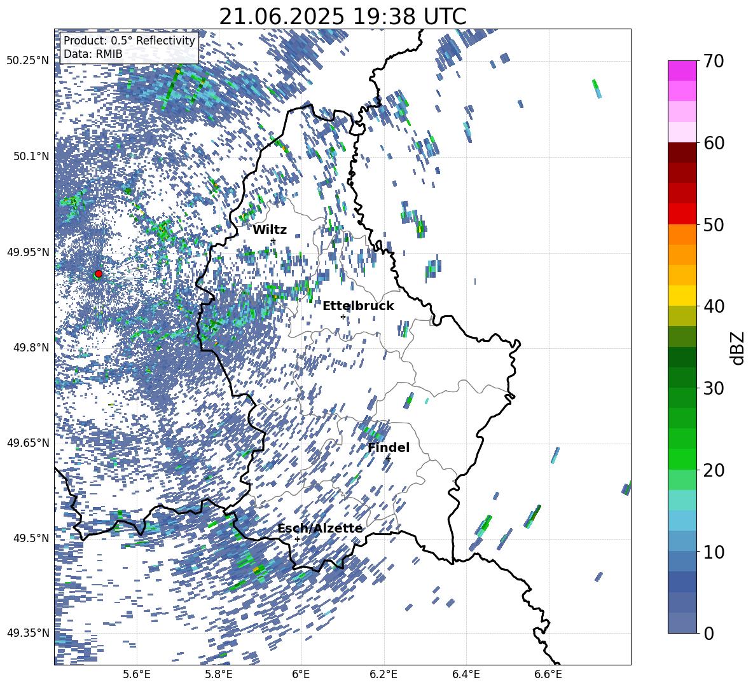Click the 6°E longitude label
Viewport: 753px width, 687px height.
(301, 674)
